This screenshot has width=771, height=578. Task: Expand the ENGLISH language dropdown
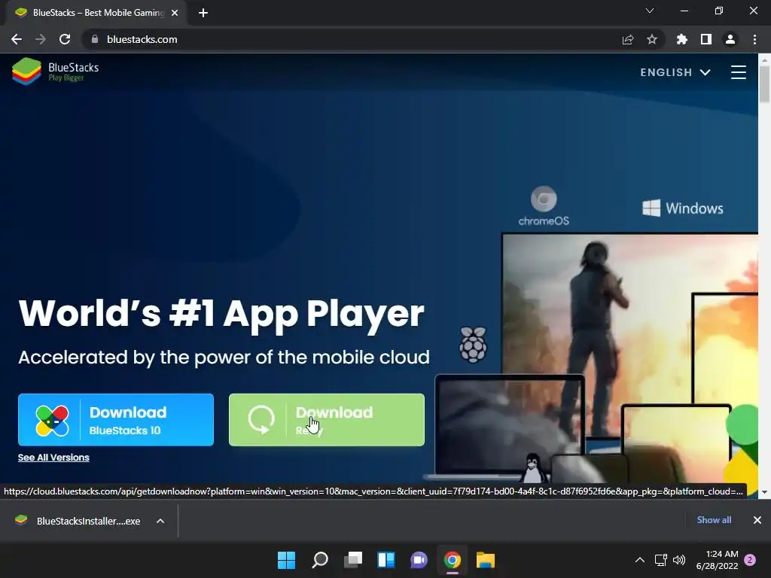click(x=675, y=72)
